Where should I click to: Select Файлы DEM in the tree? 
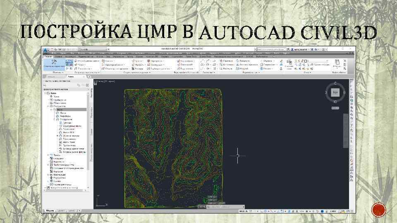coord(69,133)
